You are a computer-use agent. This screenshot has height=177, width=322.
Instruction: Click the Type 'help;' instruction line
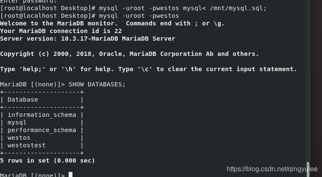tap(148, 69)
